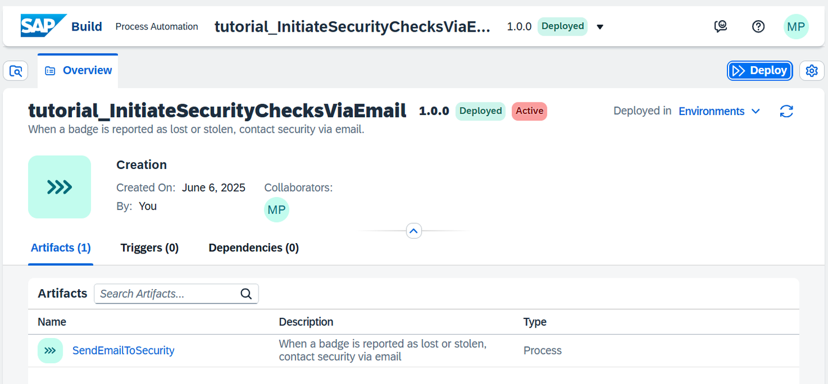Open the project search panel icon
This screenshot has width=828, height=384.
[x=16, y=71]
